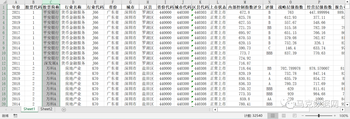Click header cell 上市状态
350x119 pixels.
[x=218, y=7]
